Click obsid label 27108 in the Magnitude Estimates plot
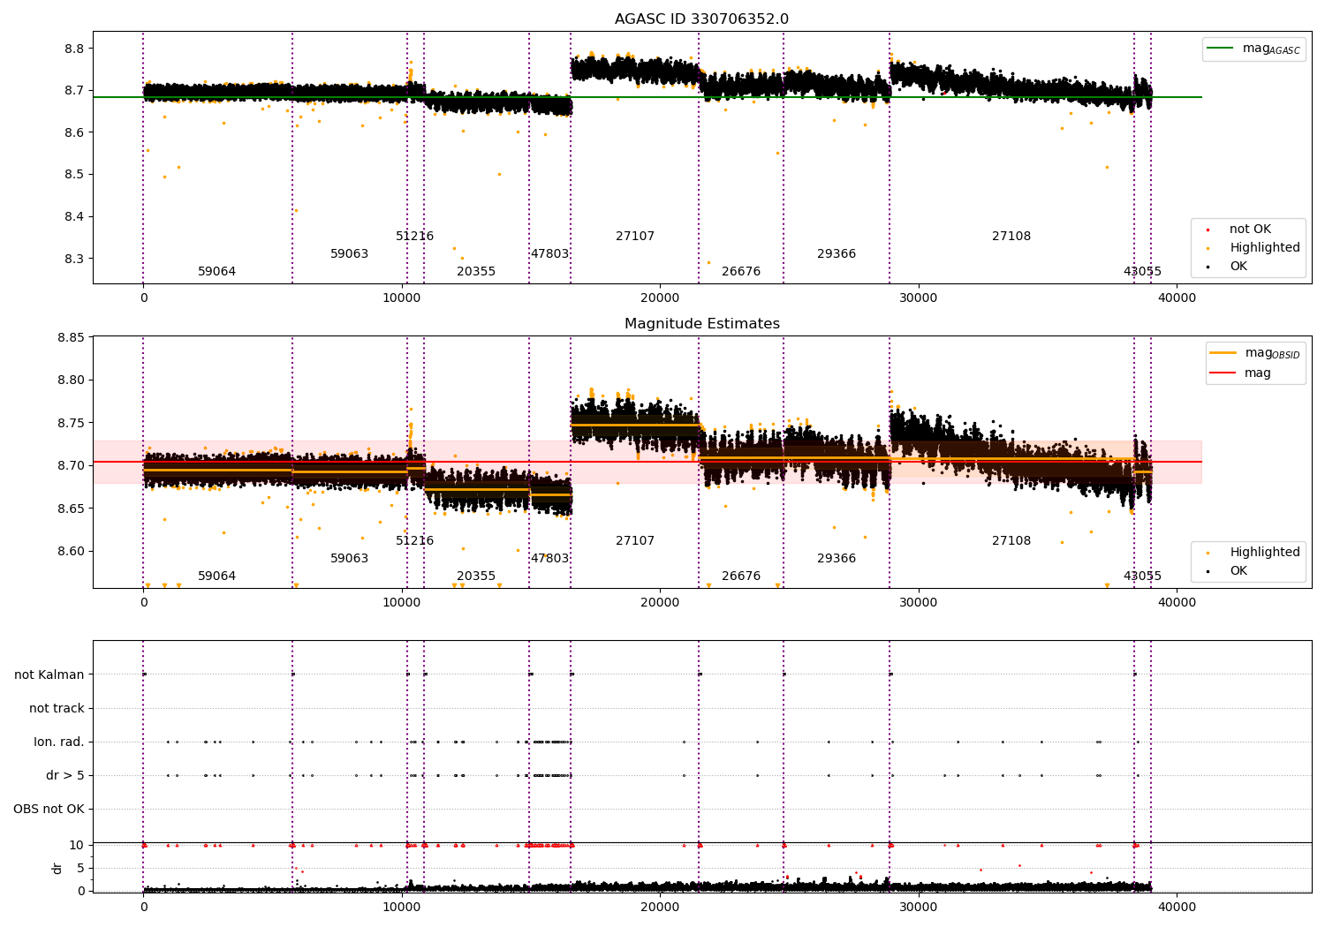Screen dimensions: 1325x927 click(x=1011, y=541)
